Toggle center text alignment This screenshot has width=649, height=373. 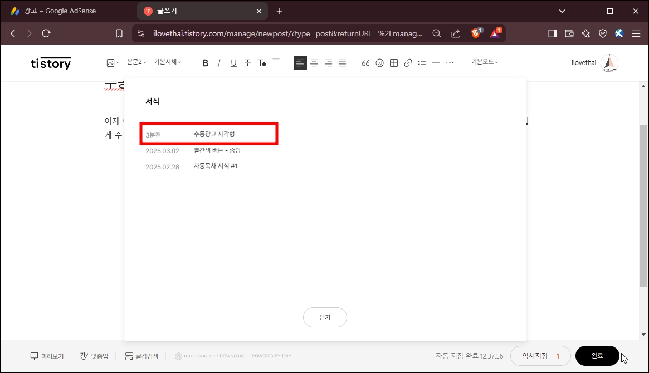coord(314,62)
